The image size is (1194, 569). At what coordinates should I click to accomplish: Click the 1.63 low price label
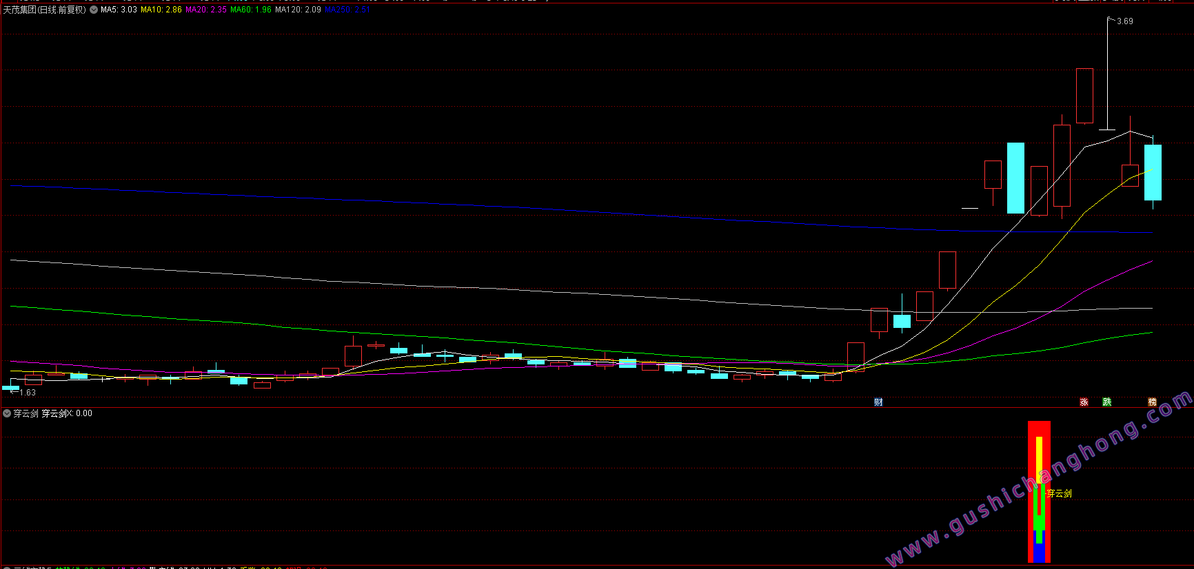28,393
